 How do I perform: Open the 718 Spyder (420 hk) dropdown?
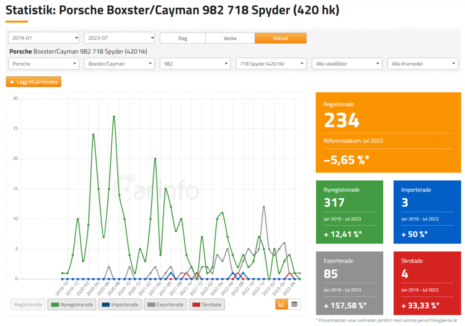[x=271, y=64]
